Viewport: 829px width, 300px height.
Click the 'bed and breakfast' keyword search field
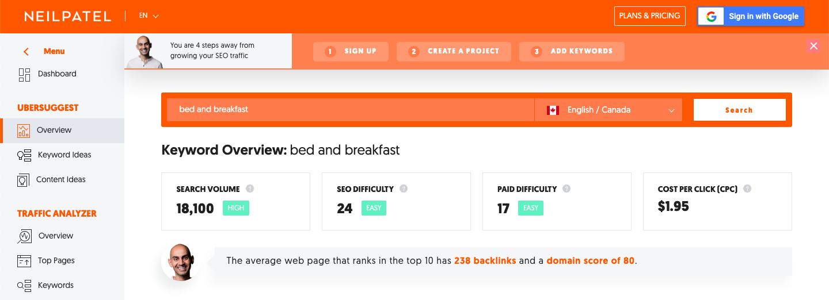[351, 110]
